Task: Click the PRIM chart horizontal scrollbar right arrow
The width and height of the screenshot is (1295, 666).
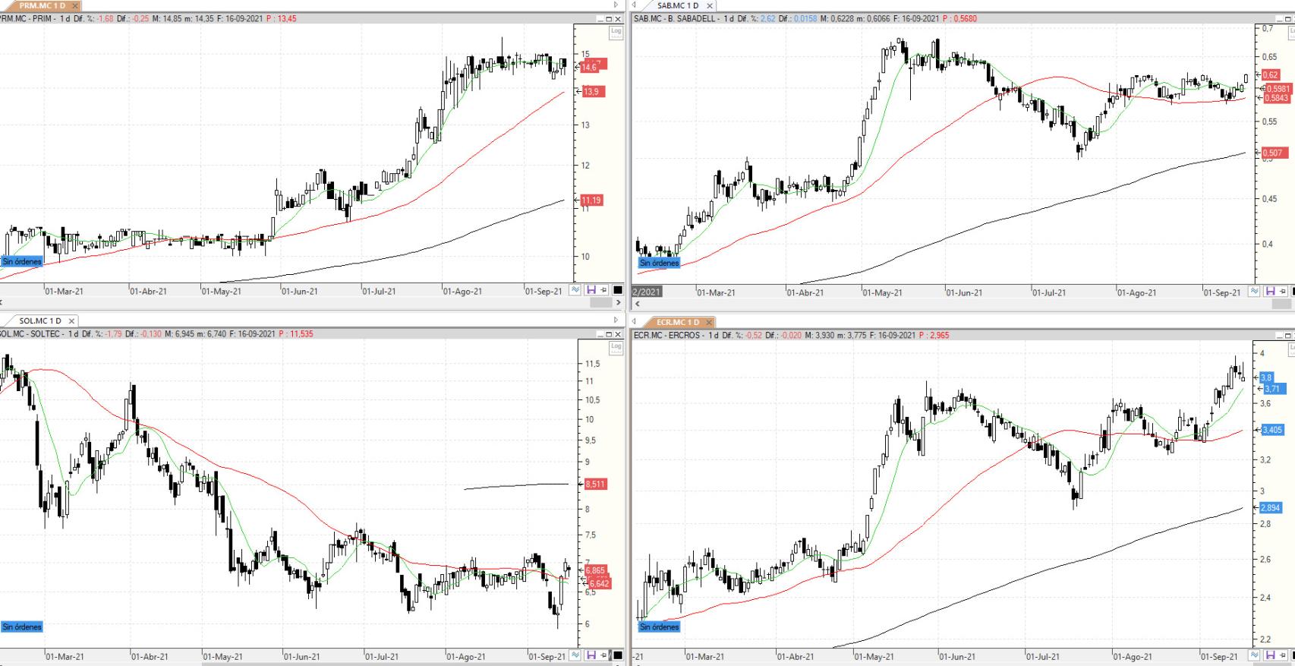Action: (619, 302)
